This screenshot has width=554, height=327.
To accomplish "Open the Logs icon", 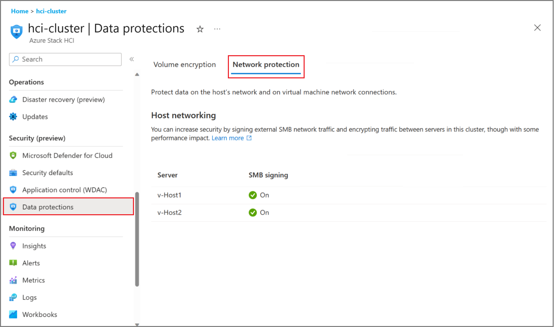I will pos(13,297).
